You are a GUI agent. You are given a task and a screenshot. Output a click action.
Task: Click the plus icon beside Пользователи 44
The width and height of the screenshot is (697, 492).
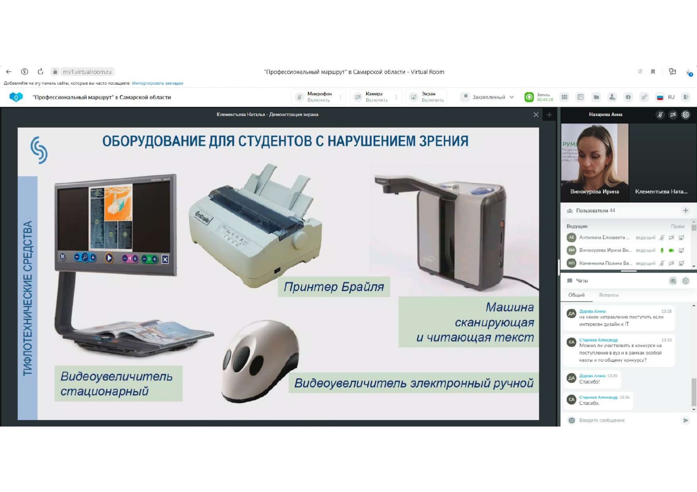685,211
